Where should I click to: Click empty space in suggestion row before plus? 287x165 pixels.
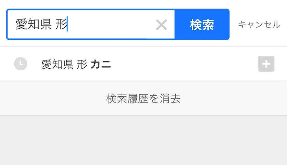coord(184,64)
